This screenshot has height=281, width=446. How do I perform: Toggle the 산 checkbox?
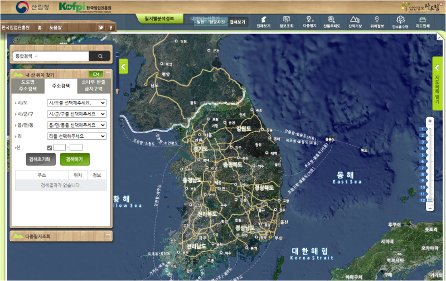(x=50, y=148)
